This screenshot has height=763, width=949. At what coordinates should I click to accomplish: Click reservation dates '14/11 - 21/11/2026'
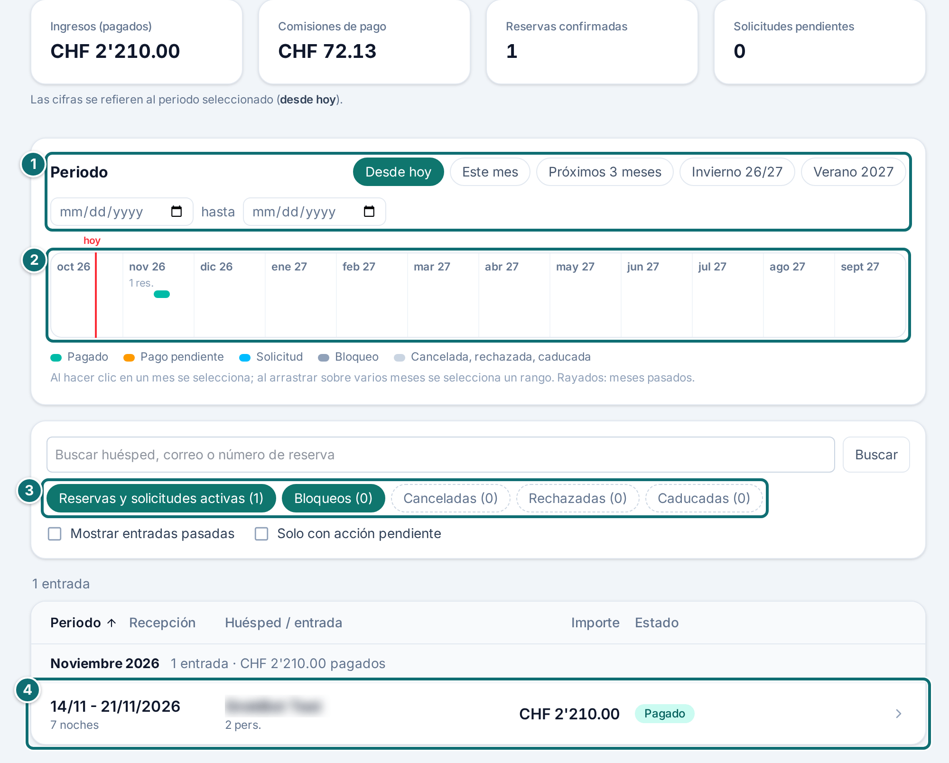coord(115,707)
